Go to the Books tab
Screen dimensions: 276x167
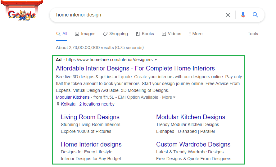tap(145, 34)
